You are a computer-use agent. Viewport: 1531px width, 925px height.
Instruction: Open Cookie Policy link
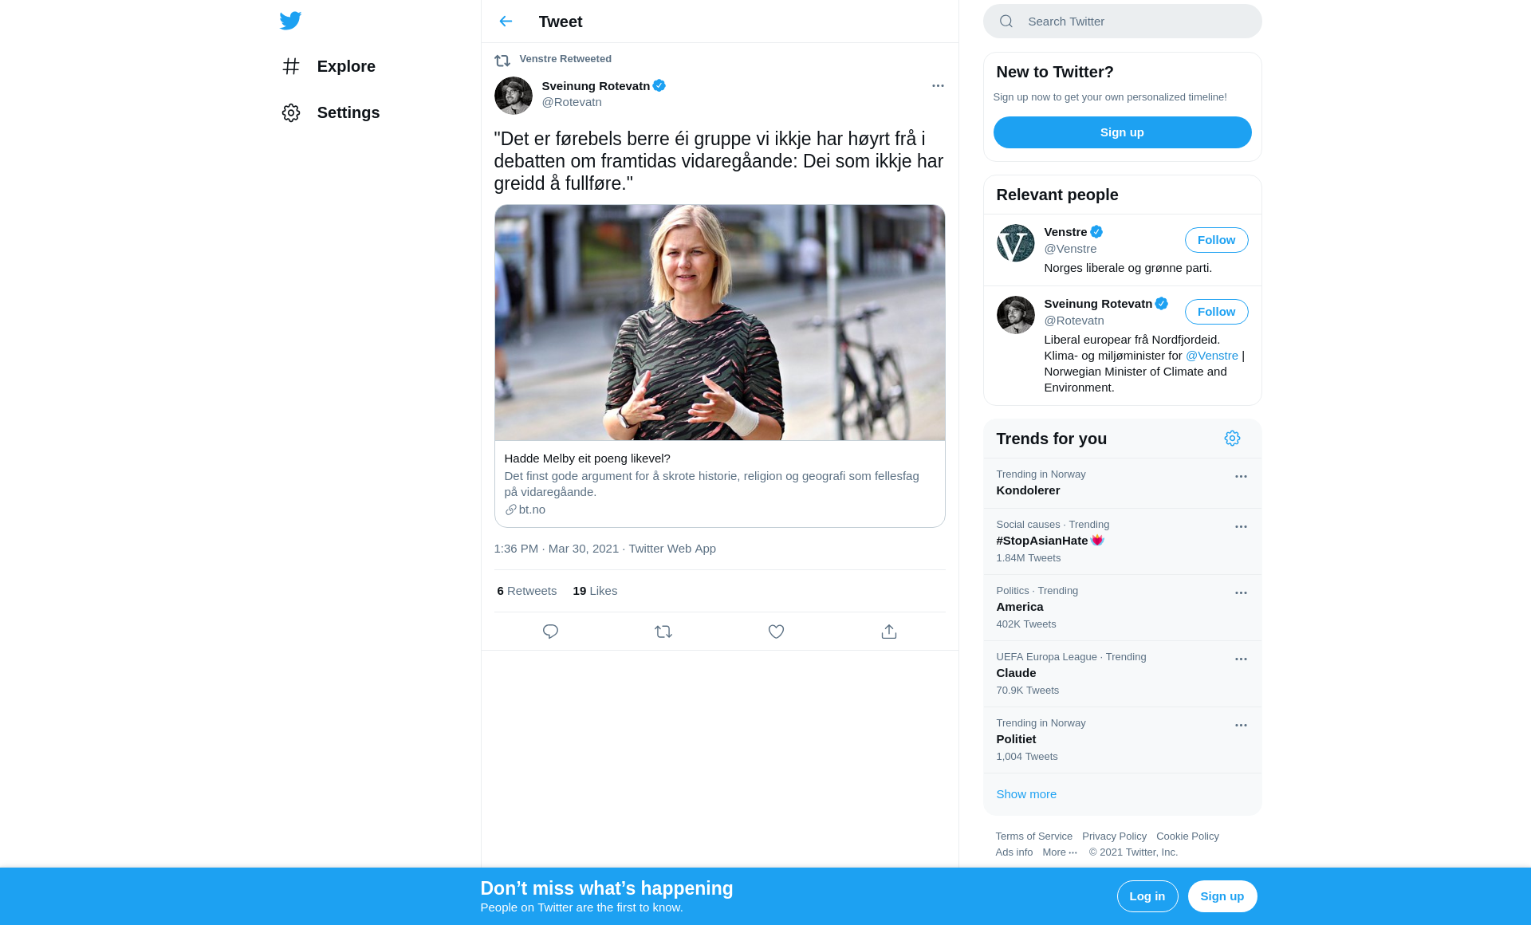pos(1187,836)
